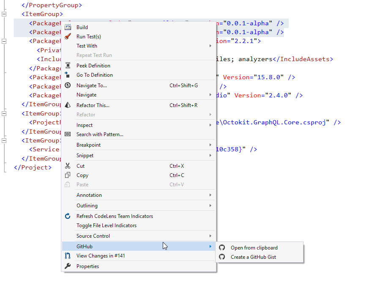Collapse the ItemGroup containing ProjectReference
This screenshot has width=377, height=306.
[4, 113]
